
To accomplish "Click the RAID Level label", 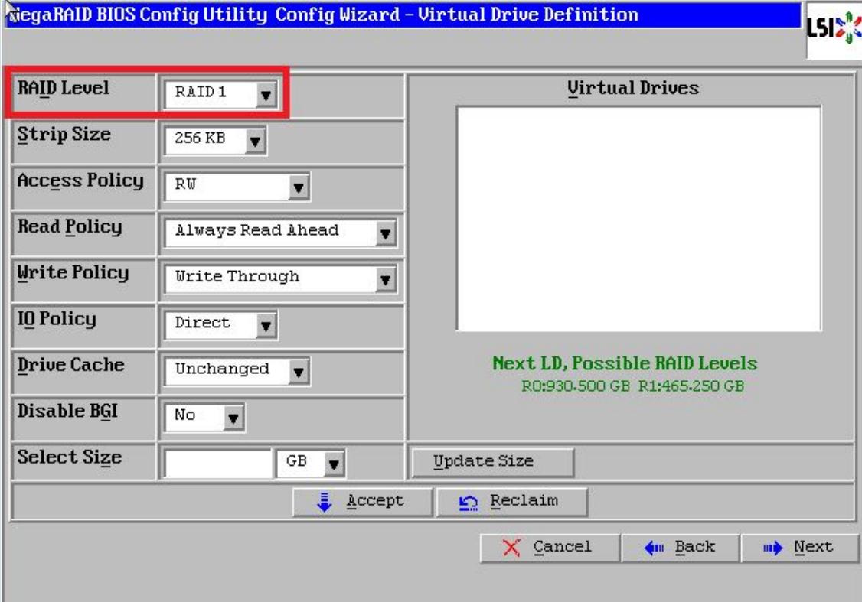I will tap(64, 89).
